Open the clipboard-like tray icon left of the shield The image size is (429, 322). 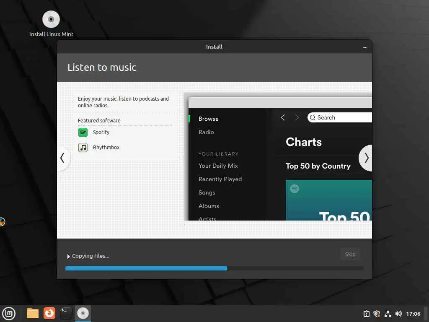[366, 314]
